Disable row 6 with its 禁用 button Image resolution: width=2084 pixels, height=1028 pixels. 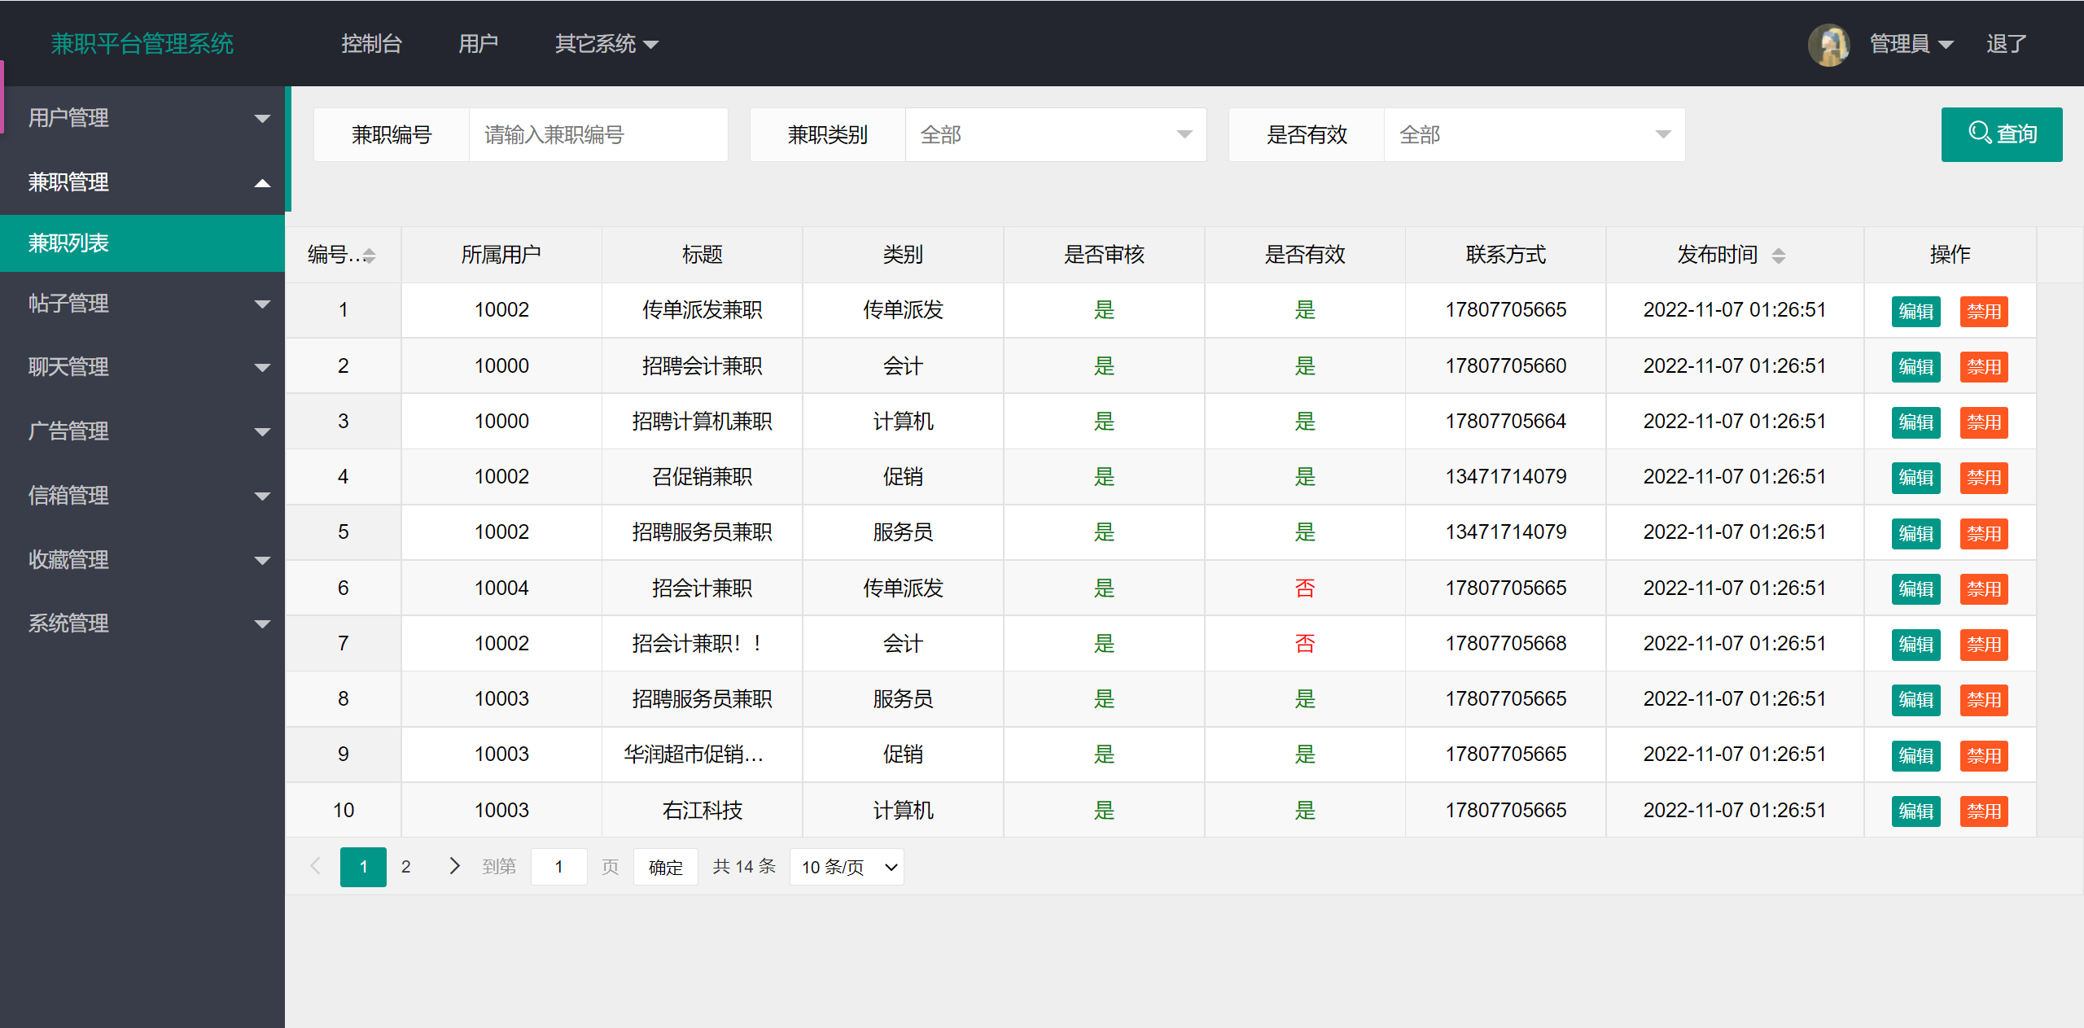click(1985, 588)
